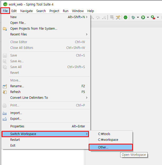The image size is (162, 165).
Task: Open the Run menu
Action: pos(65,11)
